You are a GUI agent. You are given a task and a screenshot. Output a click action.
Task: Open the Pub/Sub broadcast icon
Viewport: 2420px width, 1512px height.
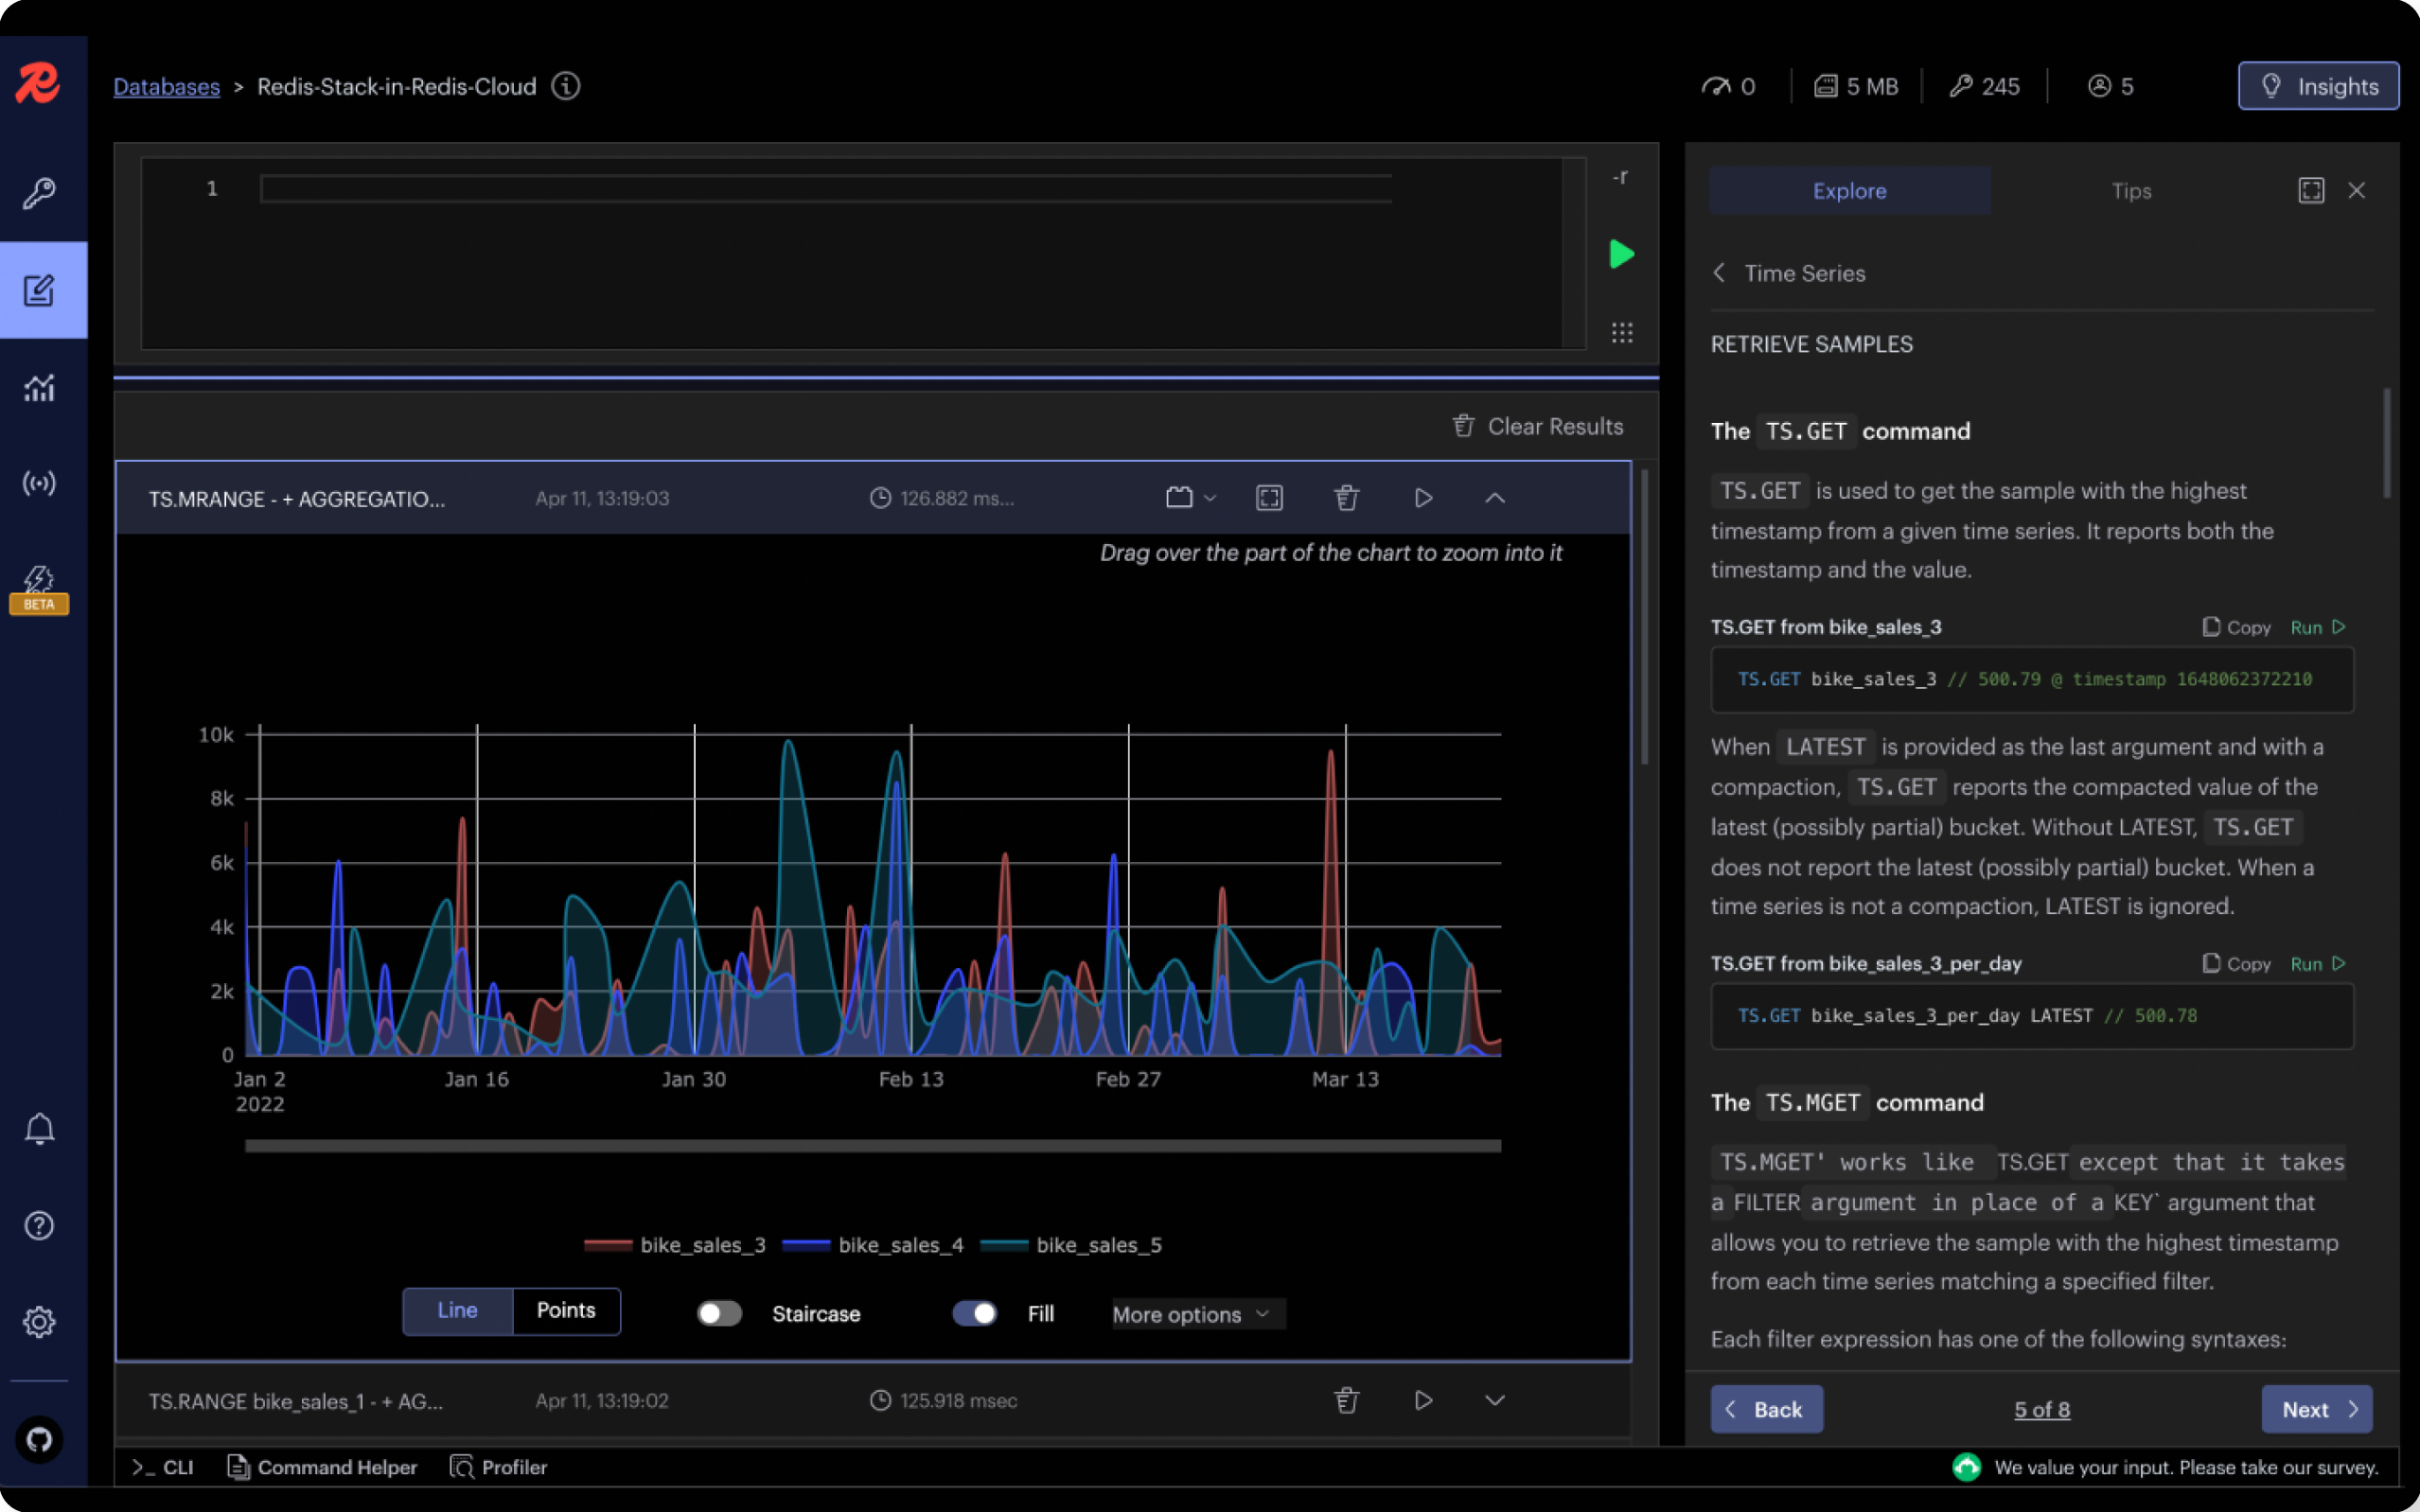(39, 484)
